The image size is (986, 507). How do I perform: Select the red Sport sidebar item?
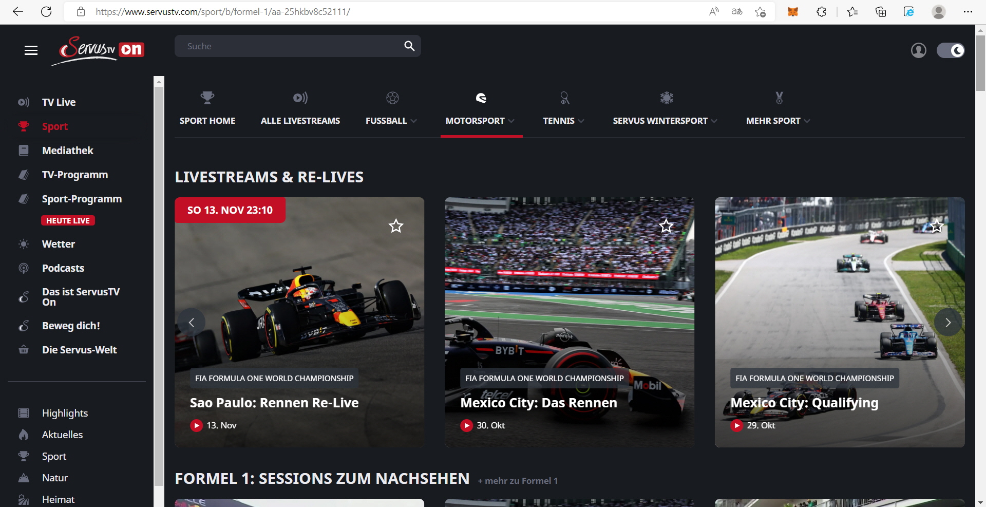[x=54, y=126]
